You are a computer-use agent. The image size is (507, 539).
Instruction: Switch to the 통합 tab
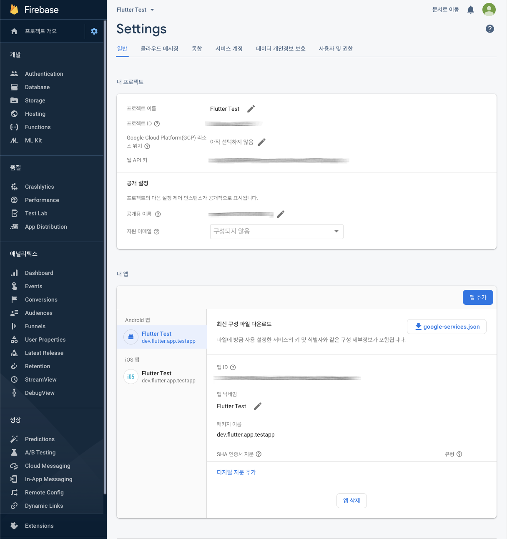tap(197, 49)
